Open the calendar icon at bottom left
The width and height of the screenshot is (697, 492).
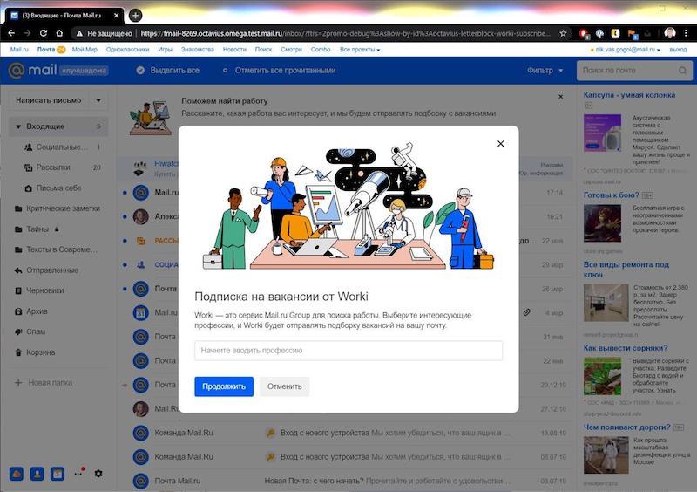pos(58,474)
